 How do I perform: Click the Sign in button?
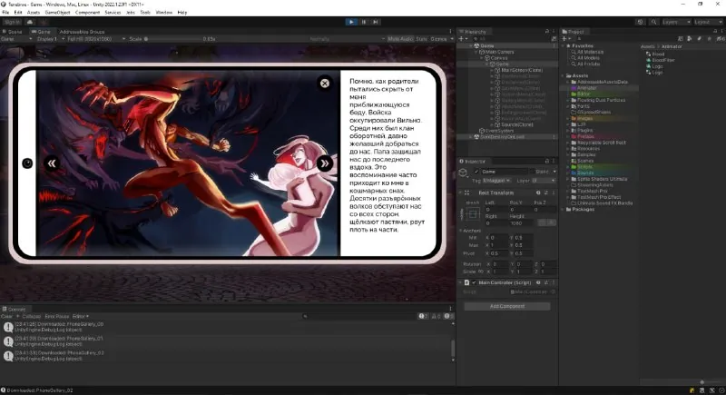12,22
